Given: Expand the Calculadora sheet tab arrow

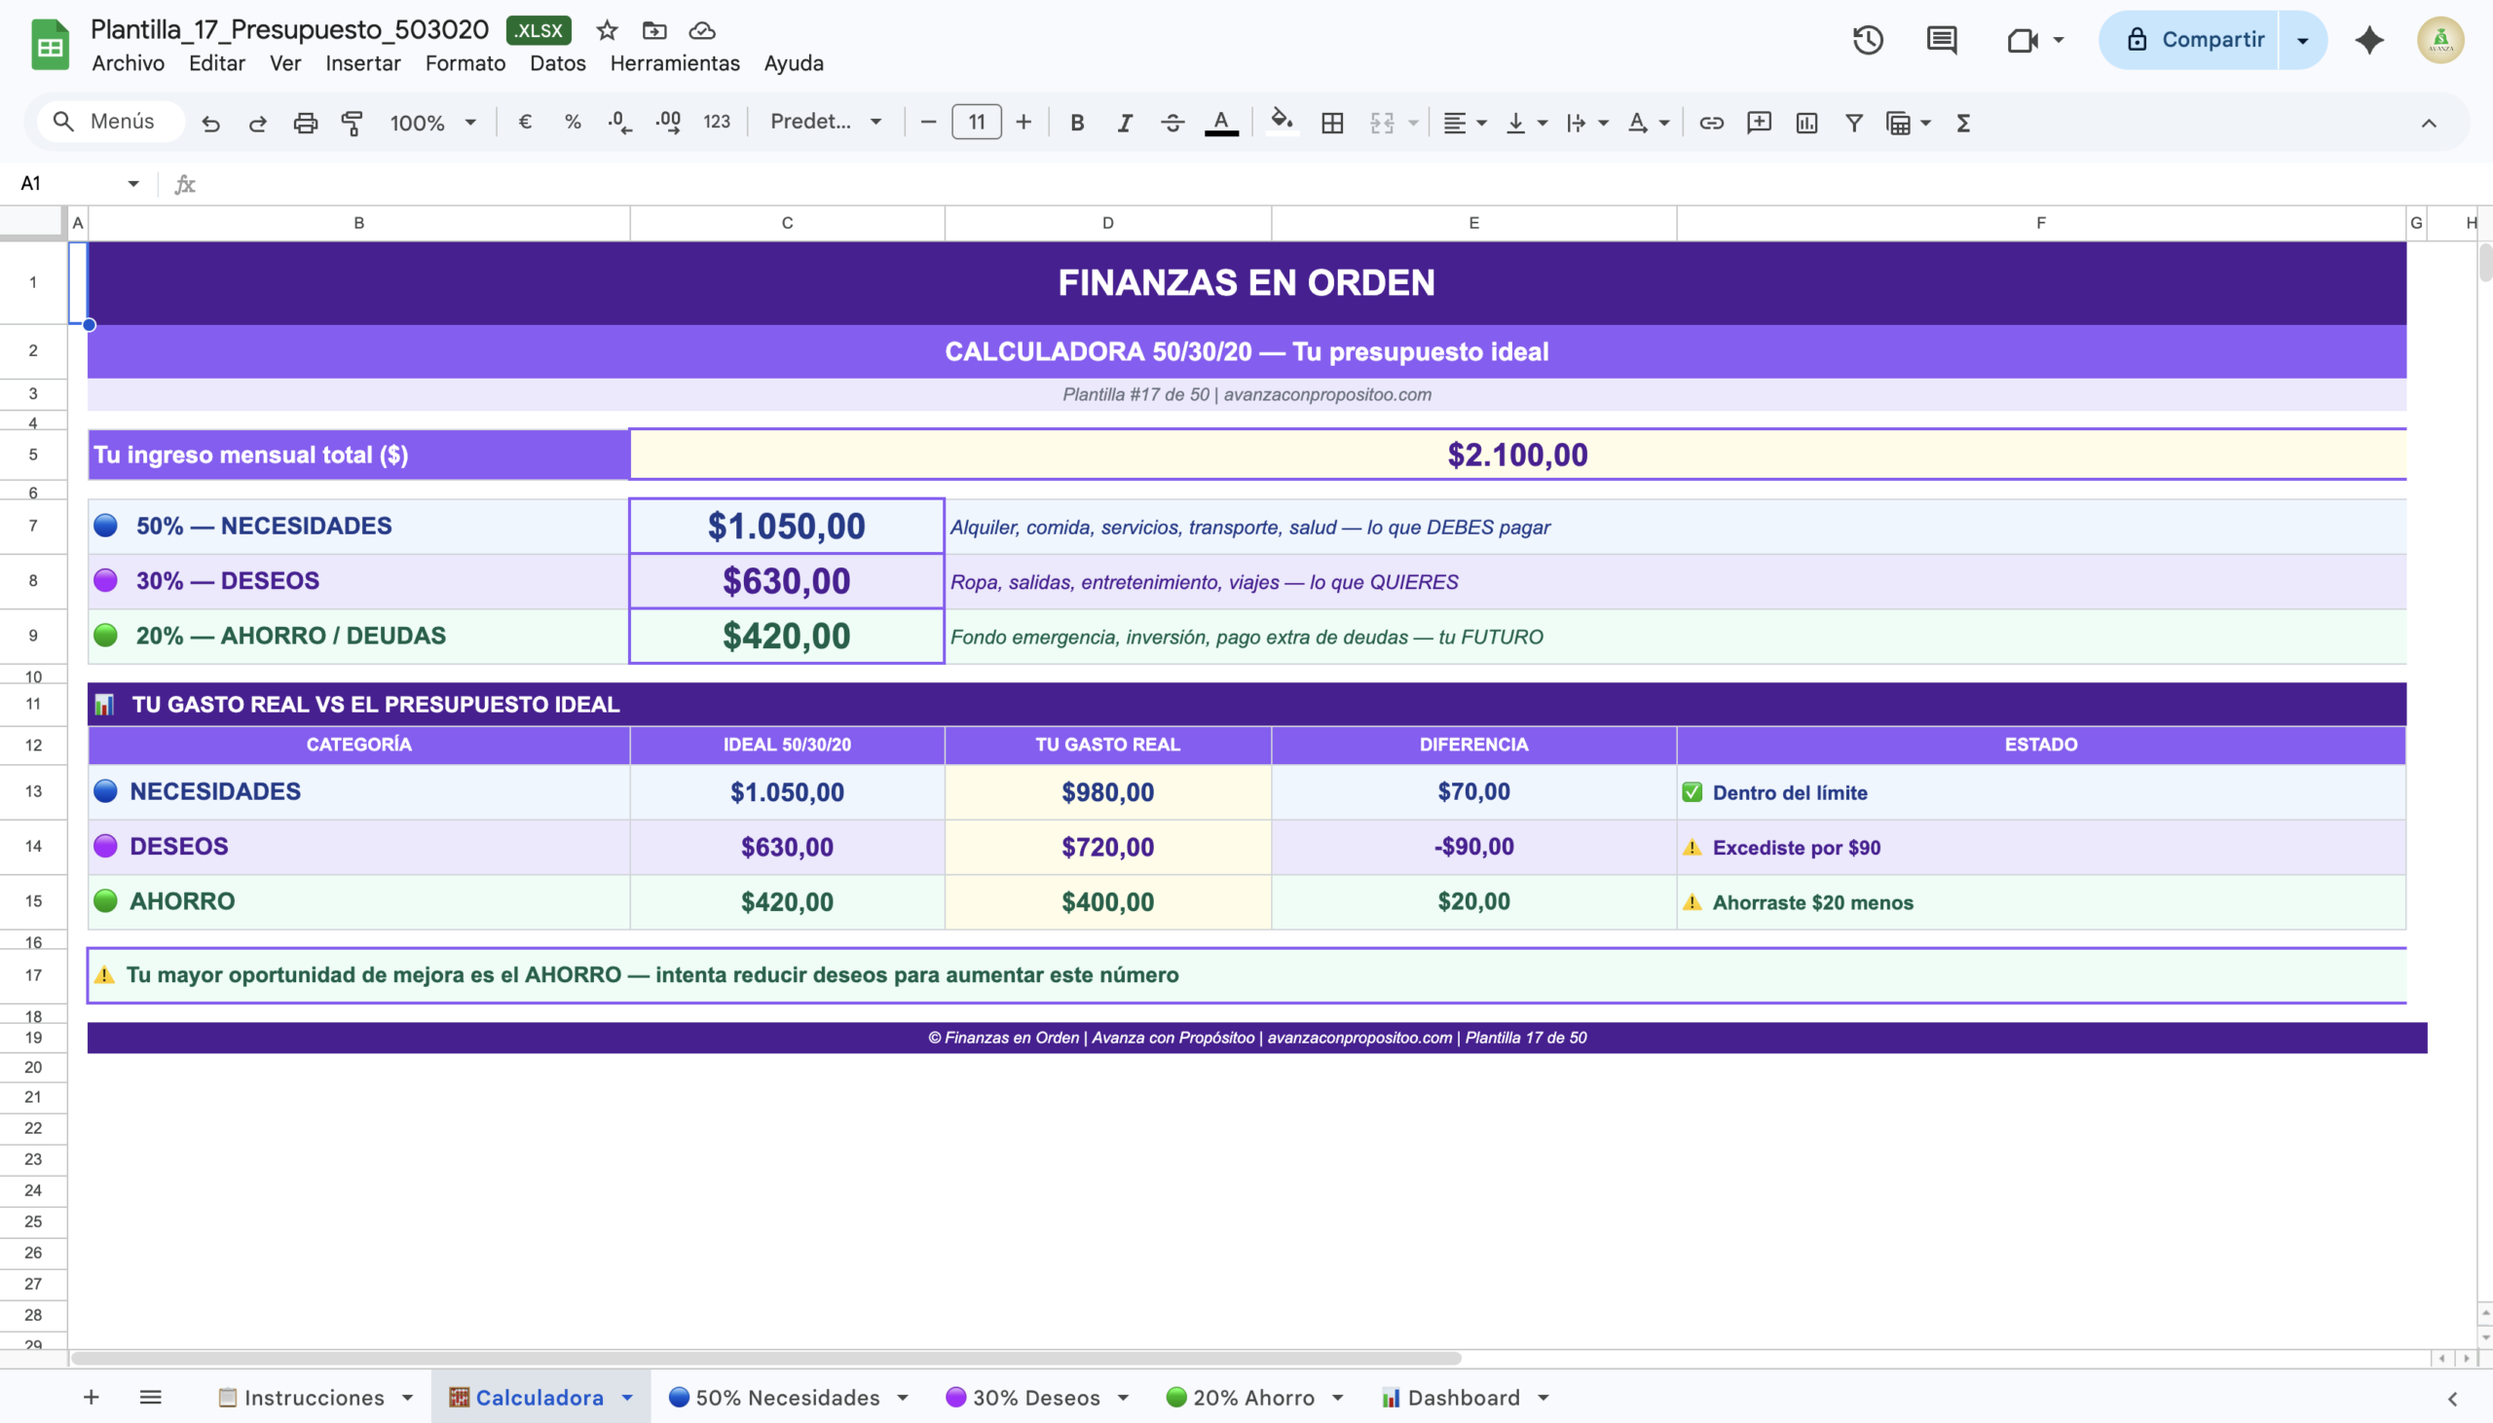Looking at the screenshot, I should 628,1398.
